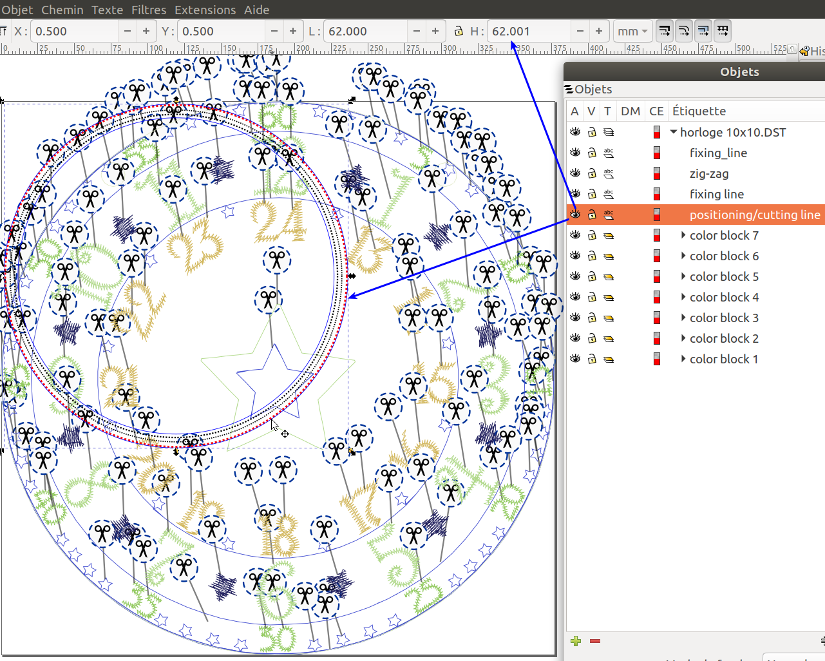Image resolution: width=825 pixels, height=661 pixels.
Task: Collapse the horloge 10x10.DST layer
Action: [674, 132]
